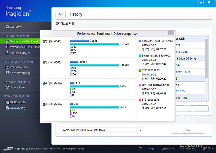The image size is (216, 153).
Task: Click the red ST31000333AS legend swatch
Action: 140,100
